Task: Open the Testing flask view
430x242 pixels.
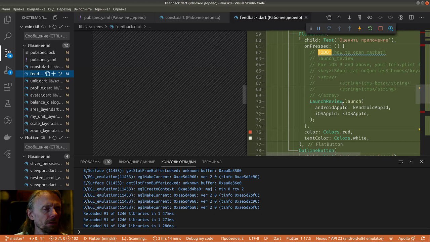Action: pos(8,104)
